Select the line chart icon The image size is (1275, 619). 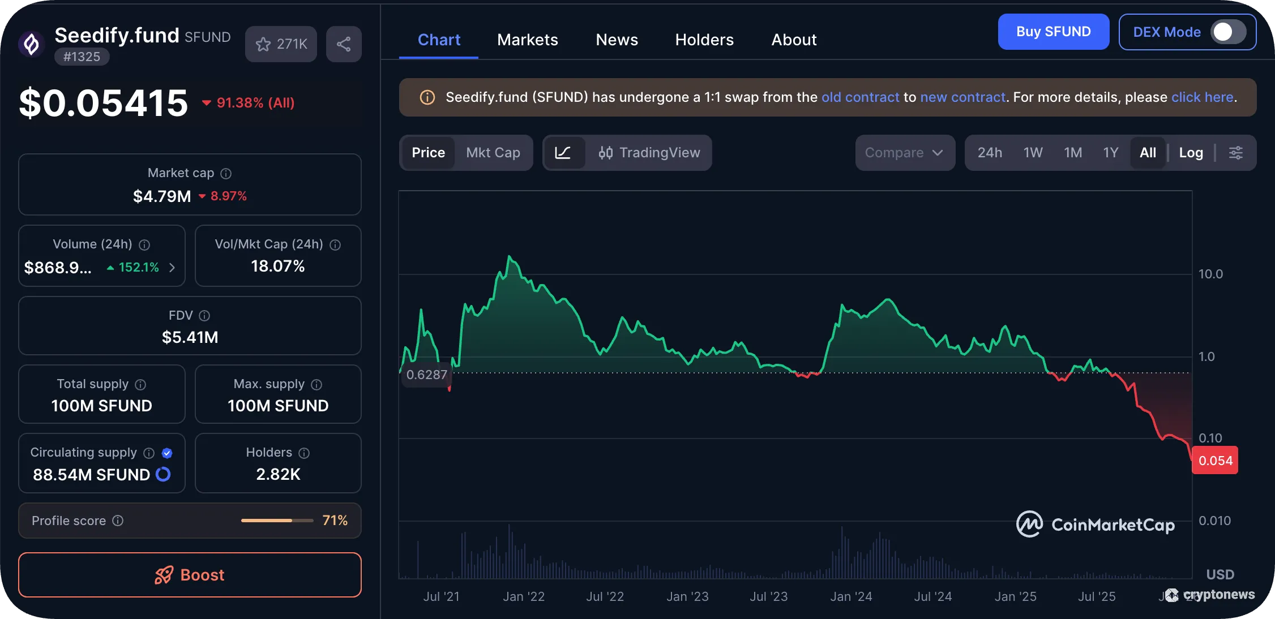[x=564, y=153]
